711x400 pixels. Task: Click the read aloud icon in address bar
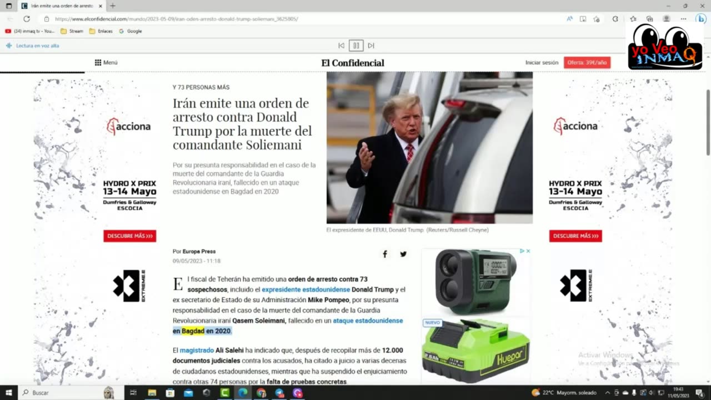coord(569,19)
